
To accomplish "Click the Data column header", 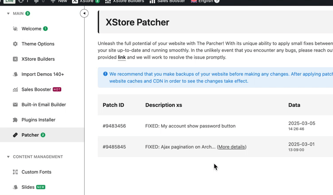I will (x=294, y=105).
